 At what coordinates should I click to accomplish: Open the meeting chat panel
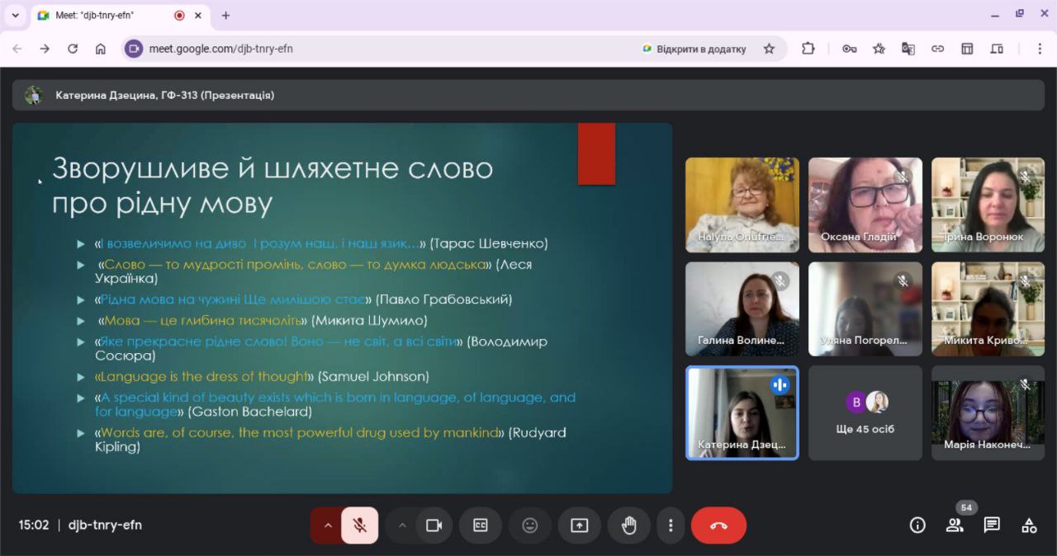[x=992, y=525]
